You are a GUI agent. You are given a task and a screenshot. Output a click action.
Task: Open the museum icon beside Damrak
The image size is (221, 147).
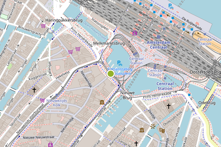click(x=102, y=102)
